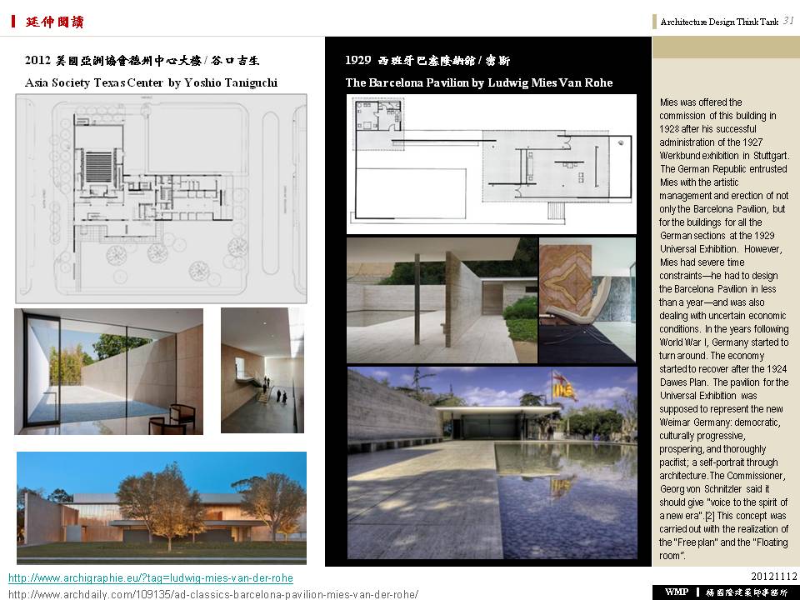Click the archdaily.com Barcelona Pavilion URL
This screenshot has width=800, height=600.
pos(213,594)
